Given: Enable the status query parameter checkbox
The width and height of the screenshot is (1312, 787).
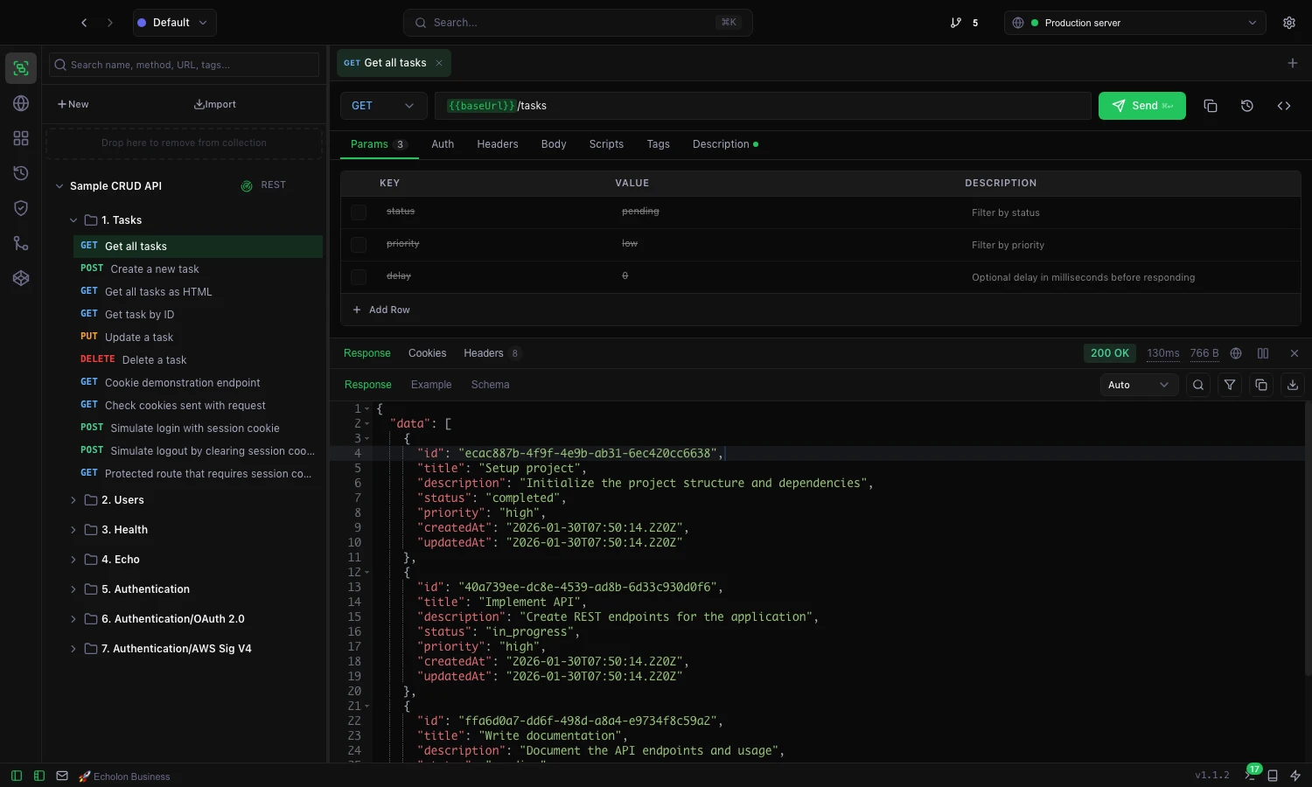Looking at the screenshot, I should pos(358,211).
